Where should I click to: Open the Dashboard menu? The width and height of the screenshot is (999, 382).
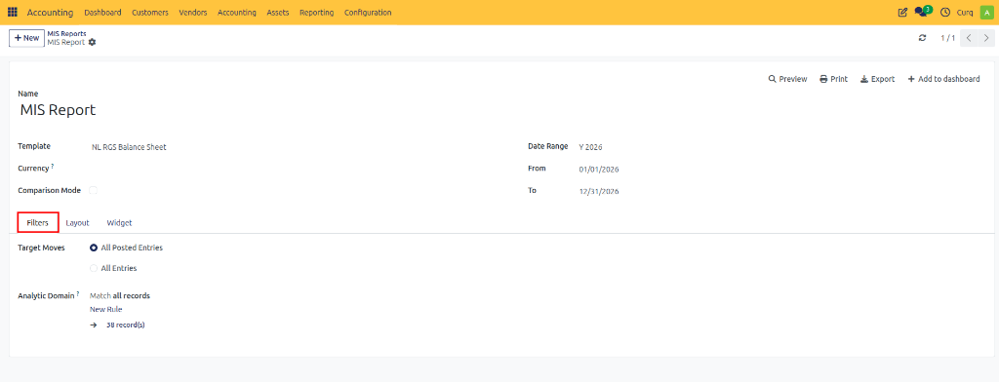102,12
